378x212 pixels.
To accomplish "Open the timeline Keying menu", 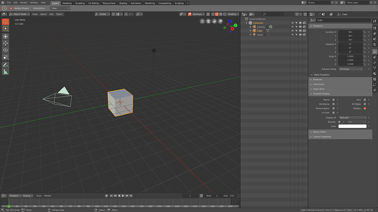I will pyautogui.click(x=28, y=196).
